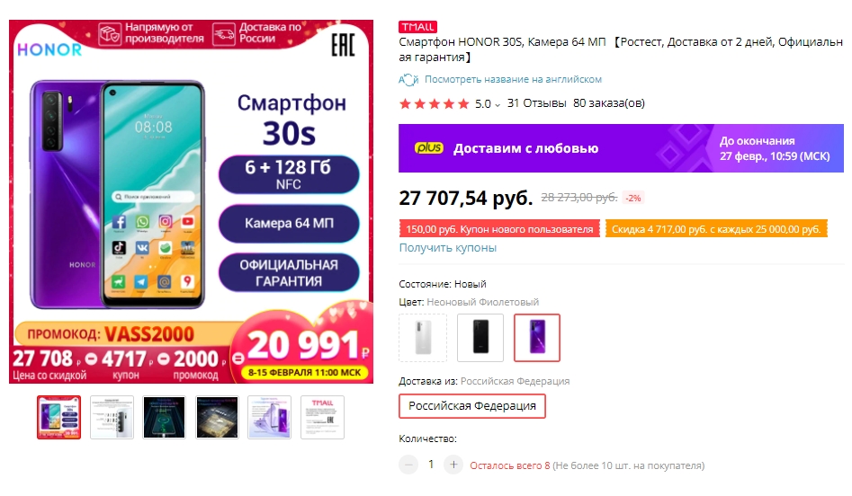
Task: Decrease quantity with the minus button
Action: point(408,465)
